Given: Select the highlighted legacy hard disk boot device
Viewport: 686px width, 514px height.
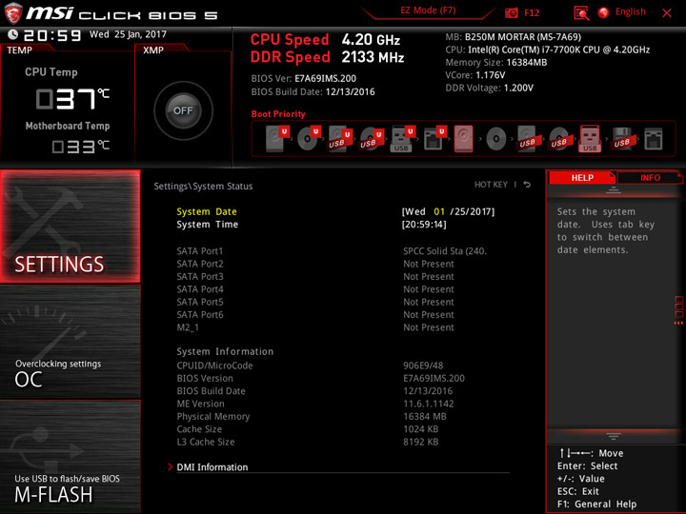Looking at the screenshot, I should (x=464, y=139).
